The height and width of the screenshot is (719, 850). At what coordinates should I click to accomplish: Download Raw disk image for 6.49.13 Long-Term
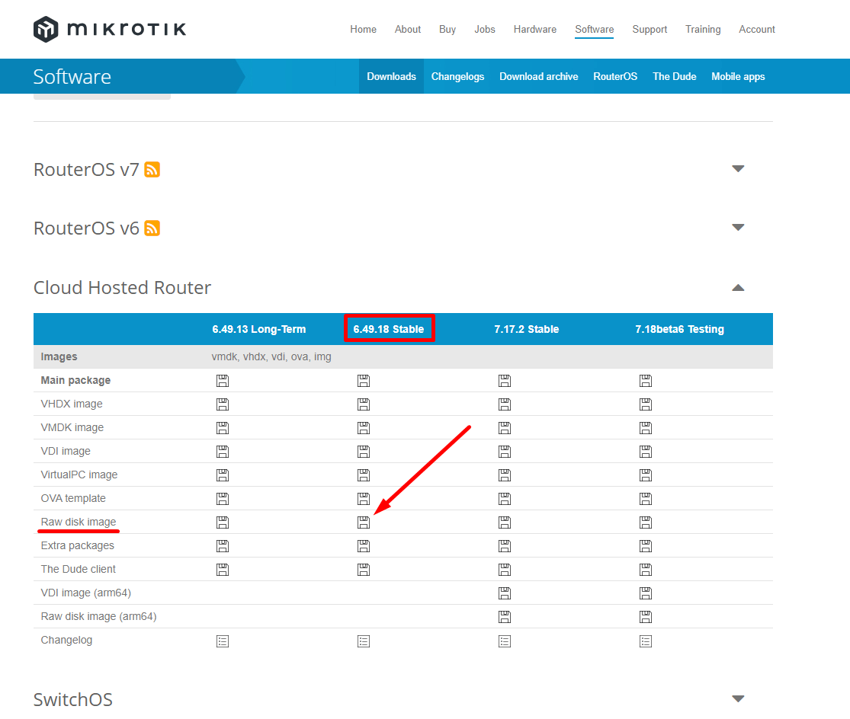pyautogui.click(x=223, y=522)
